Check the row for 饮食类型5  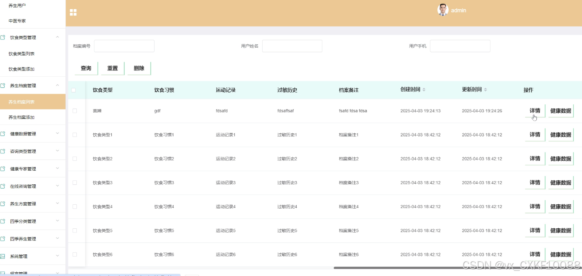pos(75,230)
